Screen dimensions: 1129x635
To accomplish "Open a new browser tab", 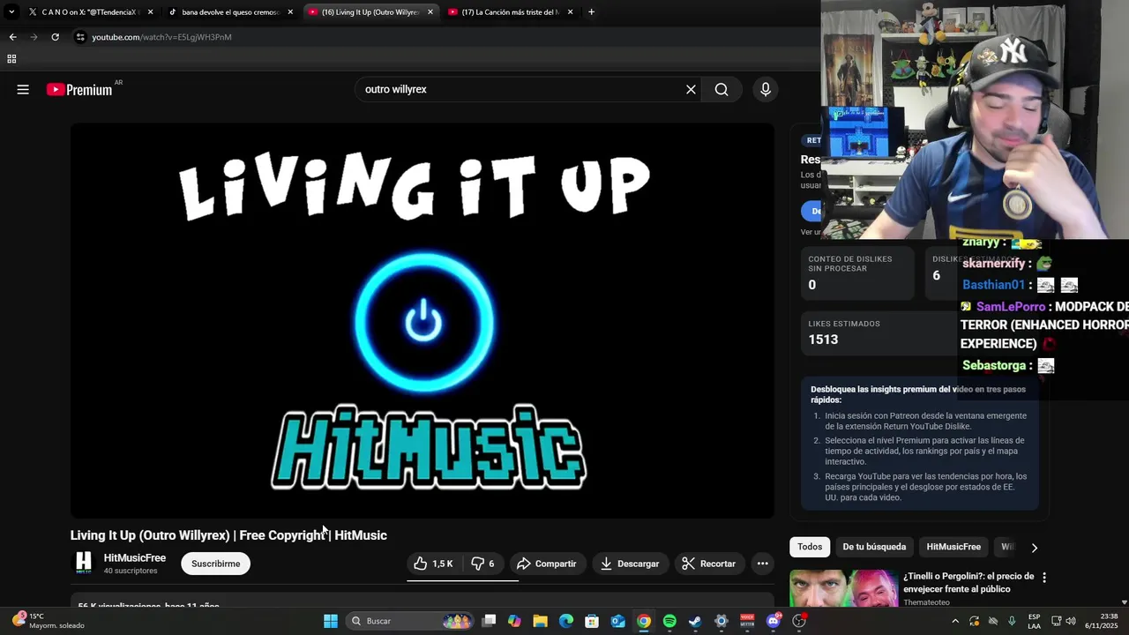I will 591,12.
